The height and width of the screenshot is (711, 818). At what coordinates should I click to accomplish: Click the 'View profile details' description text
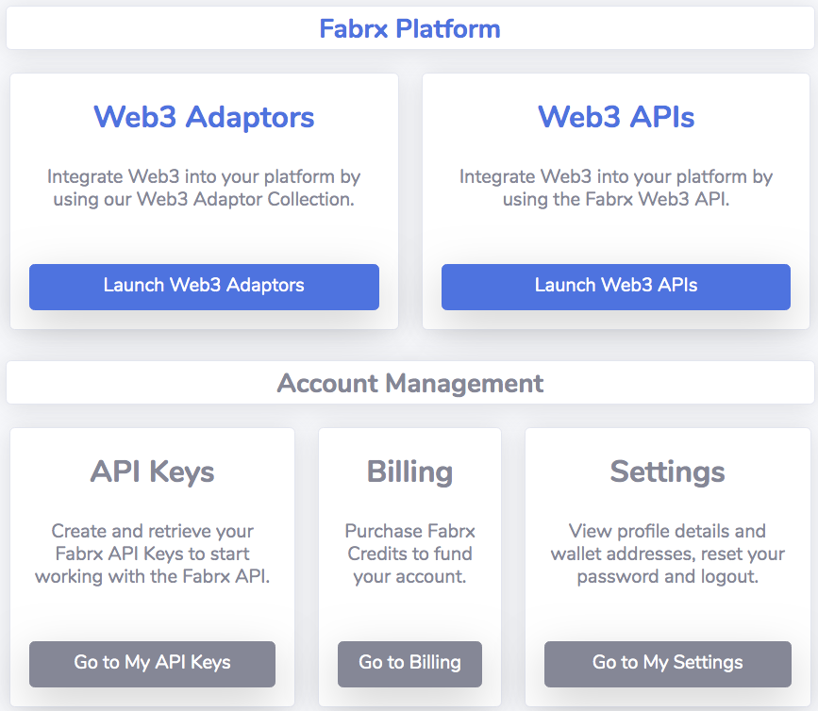667,554
